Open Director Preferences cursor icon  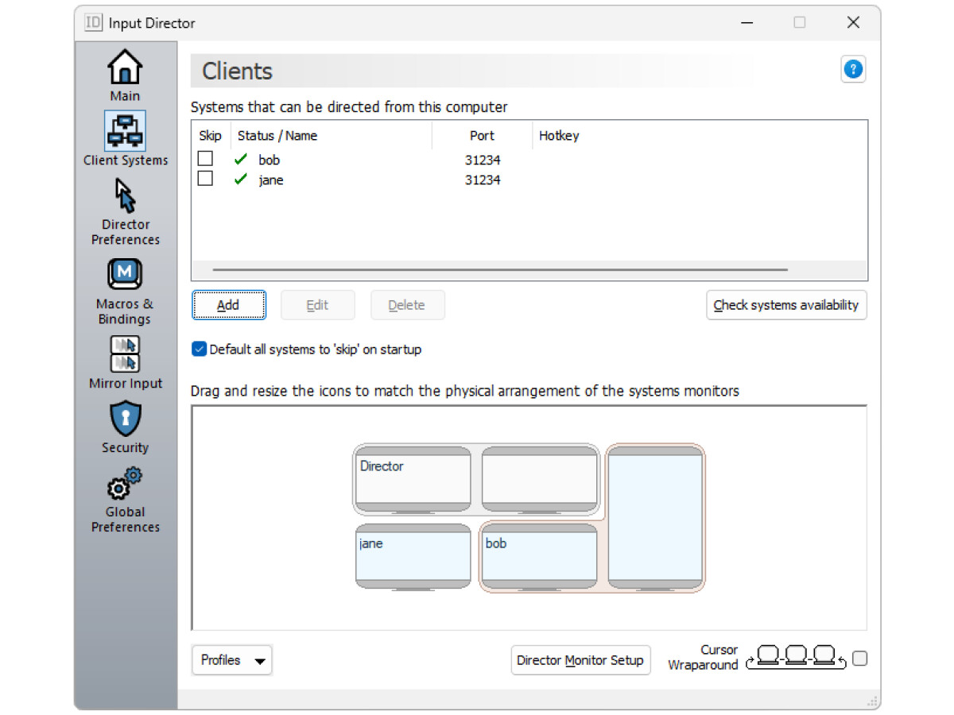125,195
